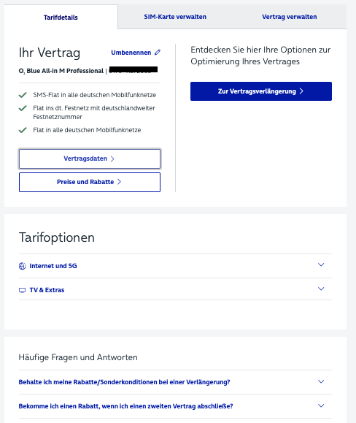The width and height of the screenshot is (356, 423).
Task: Click the checkmark beside Flat ins dt. Festnetz
Action: point(23,108)
